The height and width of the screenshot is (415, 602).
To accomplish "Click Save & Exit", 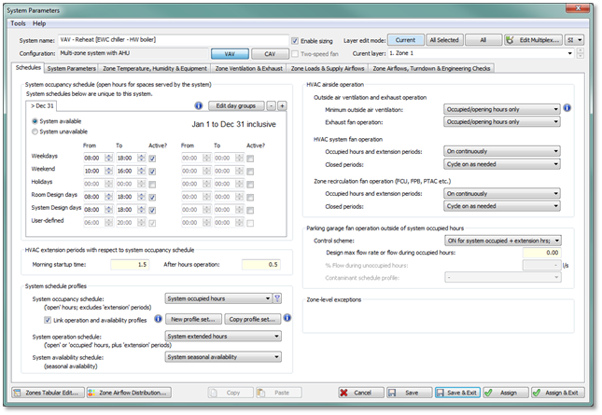I will (456, 394).
